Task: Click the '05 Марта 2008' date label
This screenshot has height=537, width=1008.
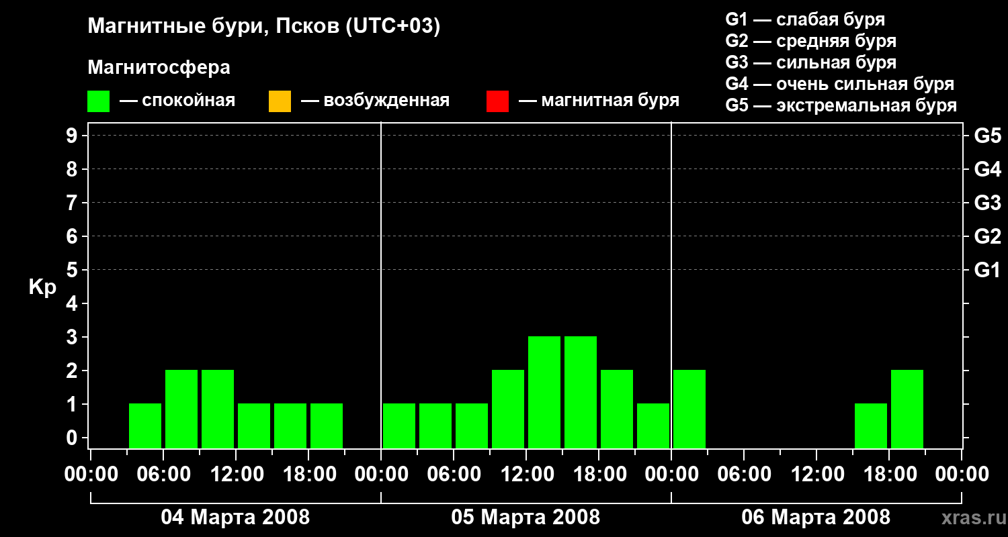Action: click(x=526, y=517)
